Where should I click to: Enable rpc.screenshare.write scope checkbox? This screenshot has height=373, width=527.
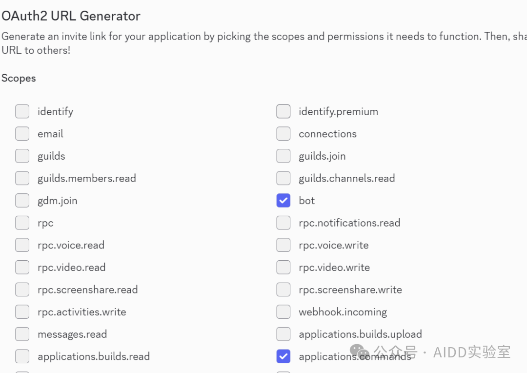pyautogui.click(x=284, y=290)
